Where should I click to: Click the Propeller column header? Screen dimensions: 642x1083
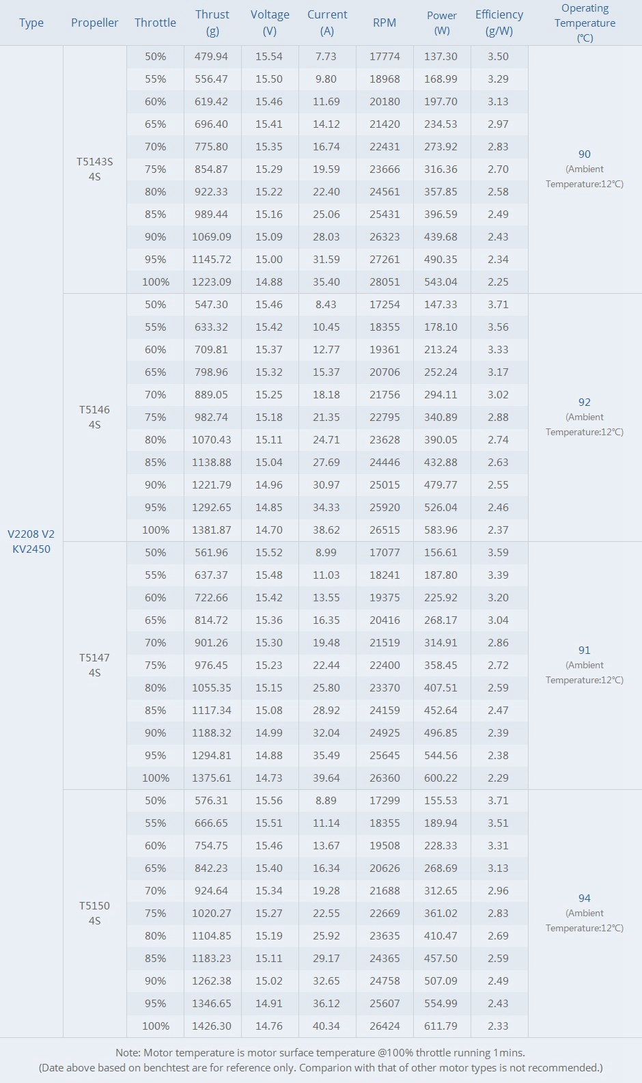tap(94, 23)
